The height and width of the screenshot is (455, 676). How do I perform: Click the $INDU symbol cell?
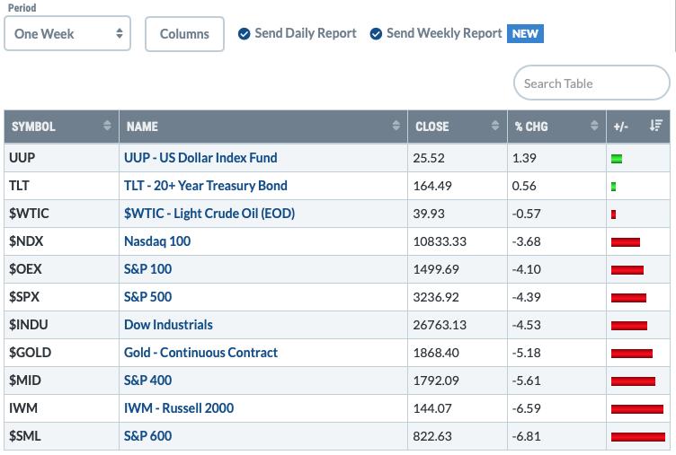[62, 325]
